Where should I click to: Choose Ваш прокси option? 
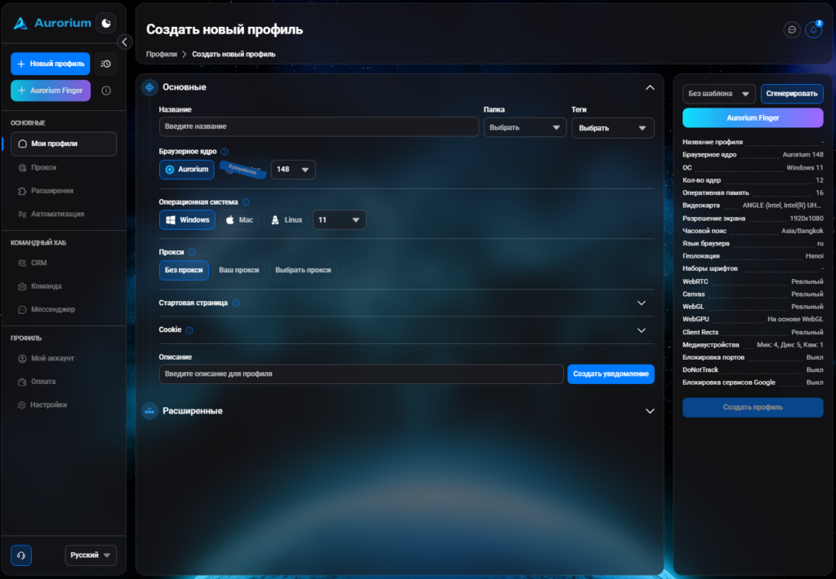[x=239, y=270]
